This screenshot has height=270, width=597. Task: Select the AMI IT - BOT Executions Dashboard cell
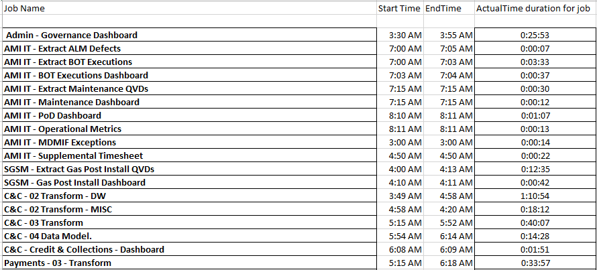pos(76,75)
